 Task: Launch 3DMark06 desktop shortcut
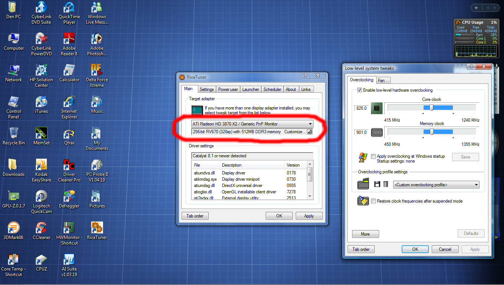[13, 231]
